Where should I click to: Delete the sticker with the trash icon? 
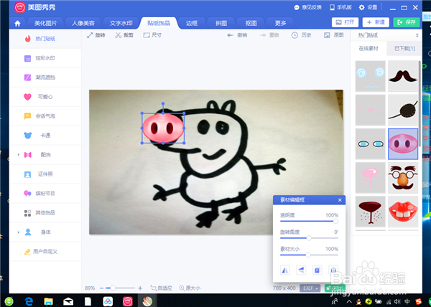pyautogui.click(x=333, y=270)
